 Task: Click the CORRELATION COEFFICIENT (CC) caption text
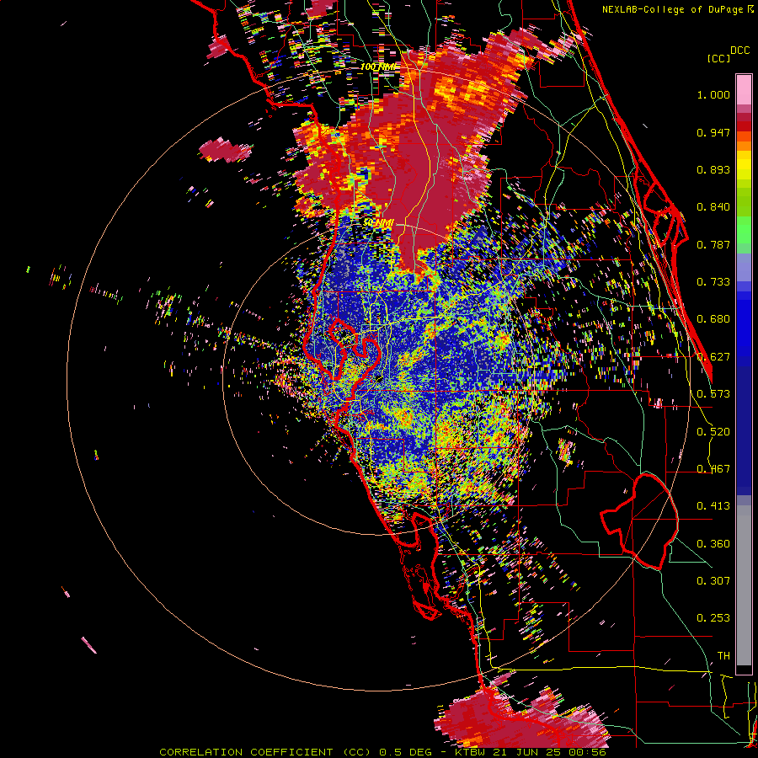264,752
